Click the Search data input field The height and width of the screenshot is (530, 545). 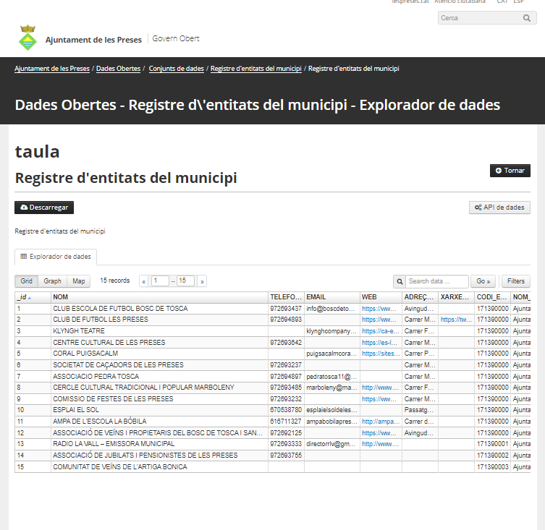tap(437, 281)
